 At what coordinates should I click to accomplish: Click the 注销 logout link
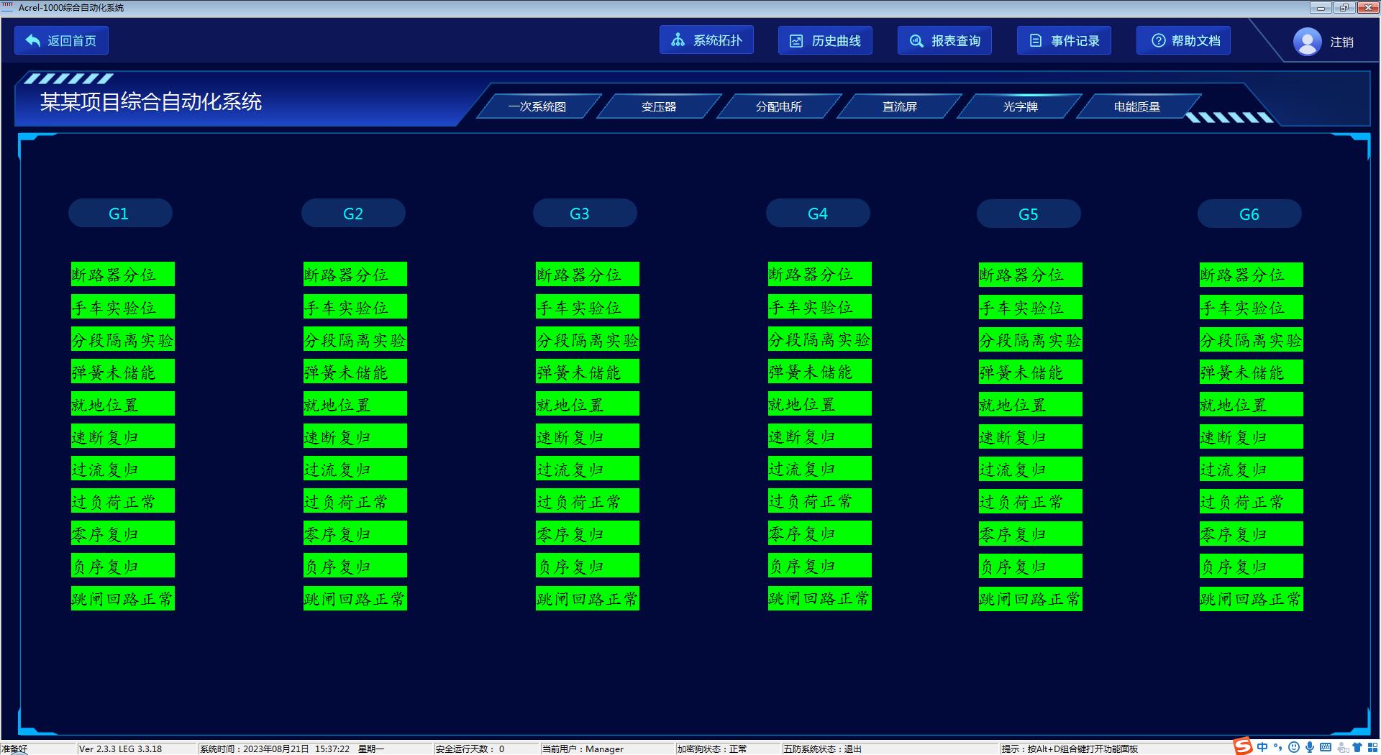[1341, 42]
